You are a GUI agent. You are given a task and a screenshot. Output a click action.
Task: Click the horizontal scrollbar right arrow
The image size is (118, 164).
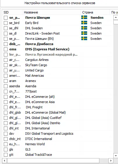[111, 160]
